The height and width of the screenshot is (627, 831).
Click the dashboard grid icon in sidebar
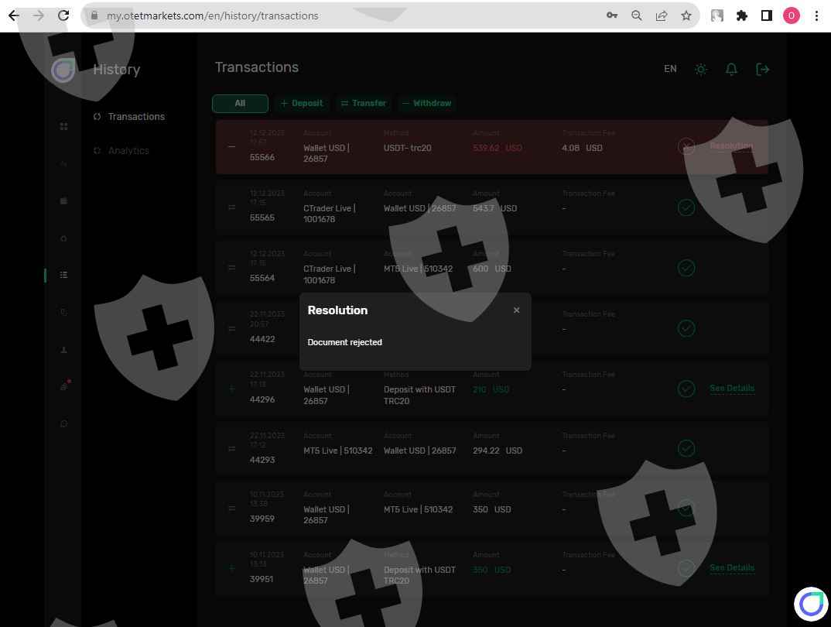(x=63, y=127)
